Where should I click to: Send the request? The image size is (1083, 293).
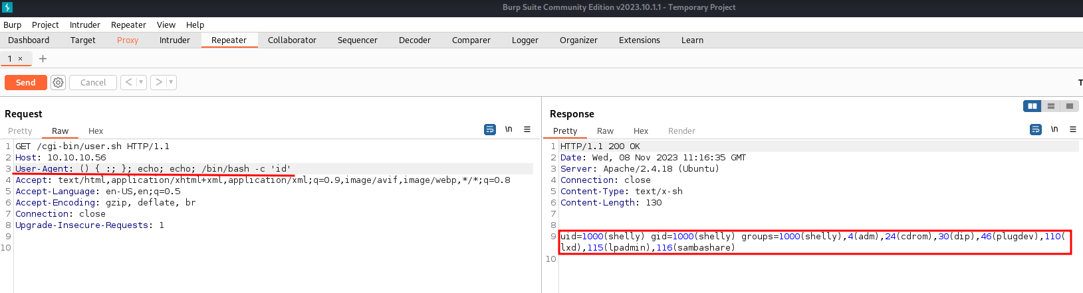[26, 82]
